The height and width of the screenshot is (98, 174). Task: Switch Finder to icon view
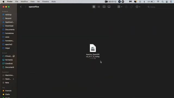tap(94, 7)
